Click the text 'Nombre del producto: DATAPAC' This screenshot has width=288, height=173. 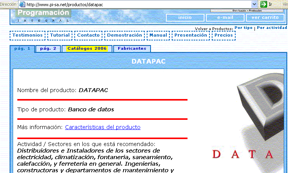point(62,90)
